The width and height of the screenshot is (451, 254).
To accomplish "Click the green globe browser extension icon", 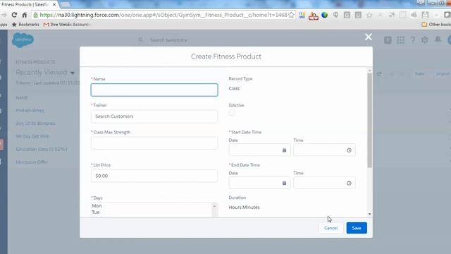I will [x=324, y=15].
